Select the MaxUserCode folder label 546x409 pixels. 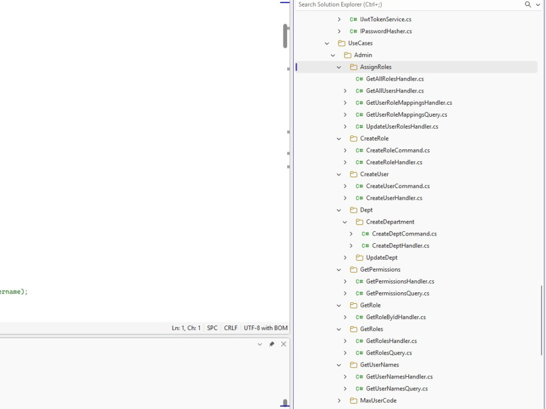pyautogui.click(x=378, y=401)
